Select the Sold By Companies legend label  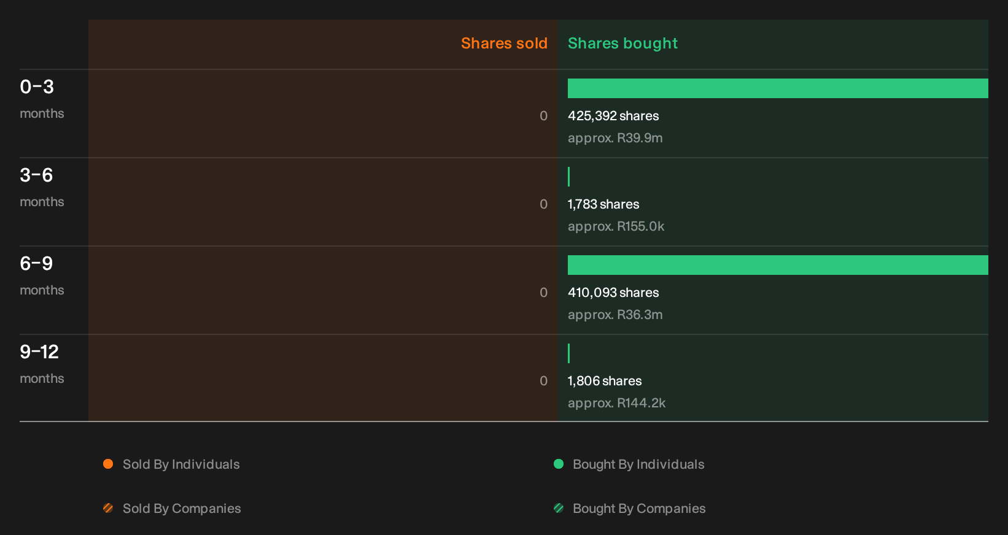(x=182, y=509)
